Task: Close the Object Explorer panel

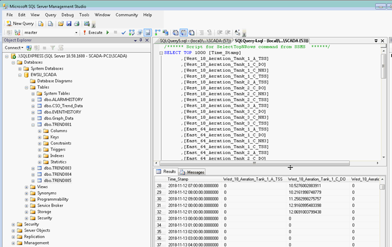Action: [x=147, y=40]
